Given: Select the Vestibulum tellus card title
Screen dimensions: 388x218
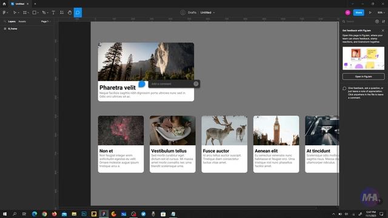Looking at the screenshot, I should tap(169, 151).
